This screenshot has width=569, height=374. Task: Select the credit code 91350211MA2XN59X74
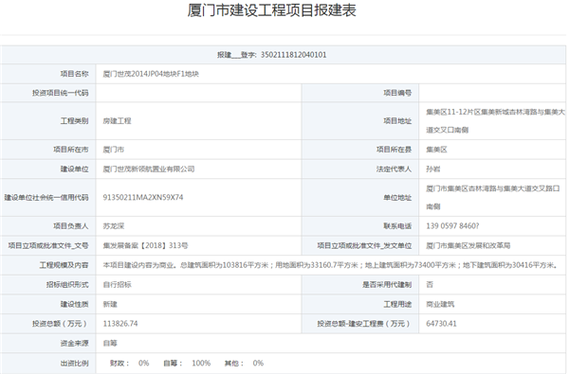(x=143, y=198)
